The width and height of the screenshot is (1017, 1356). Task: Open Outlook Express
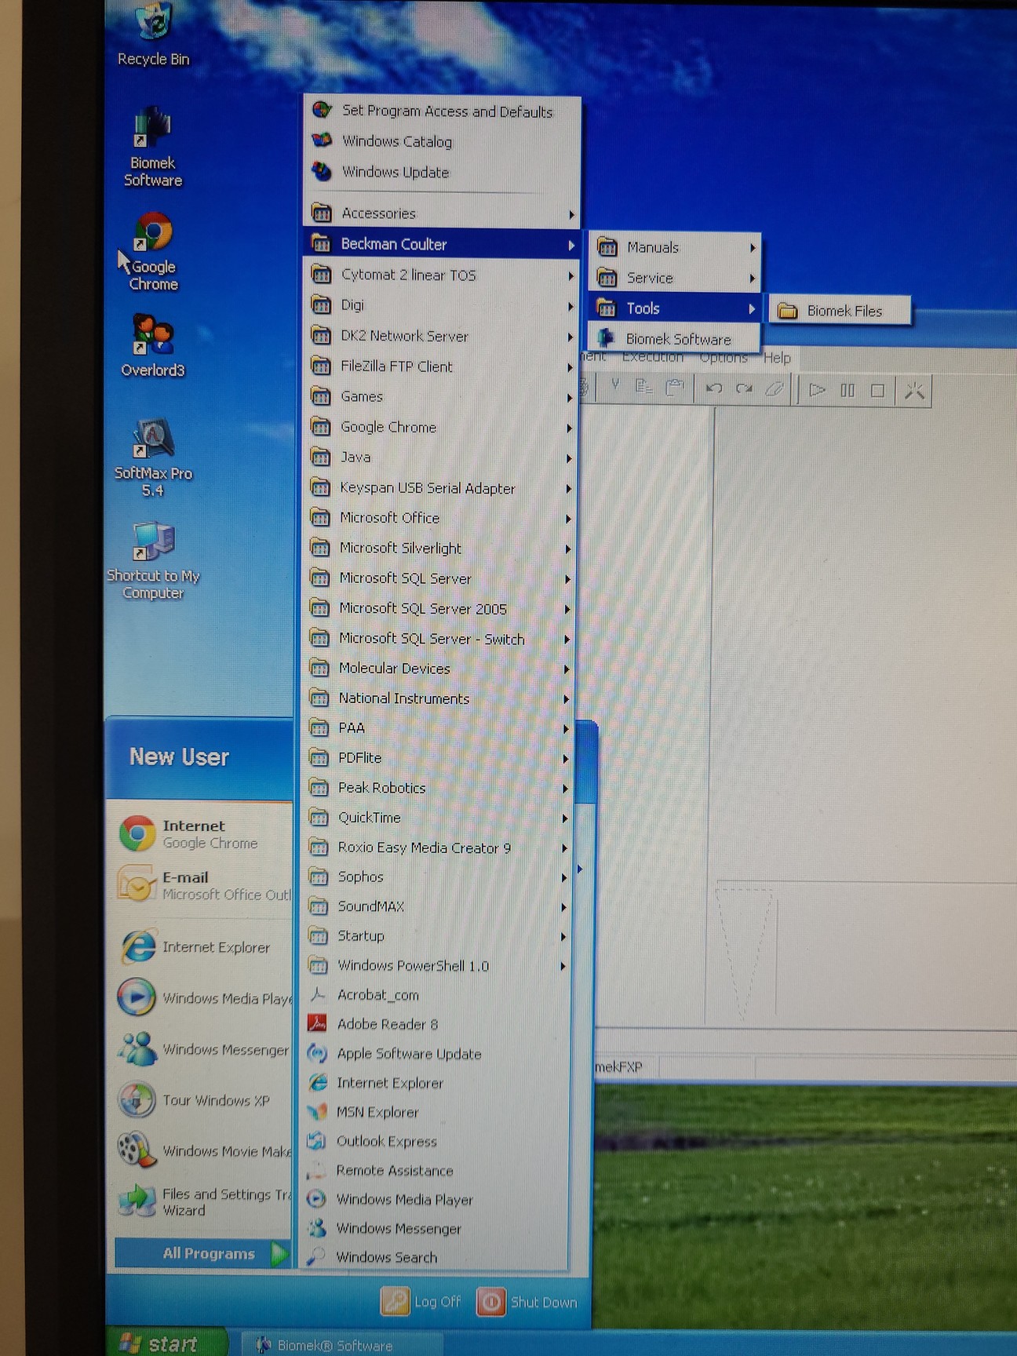[436, 1141]
